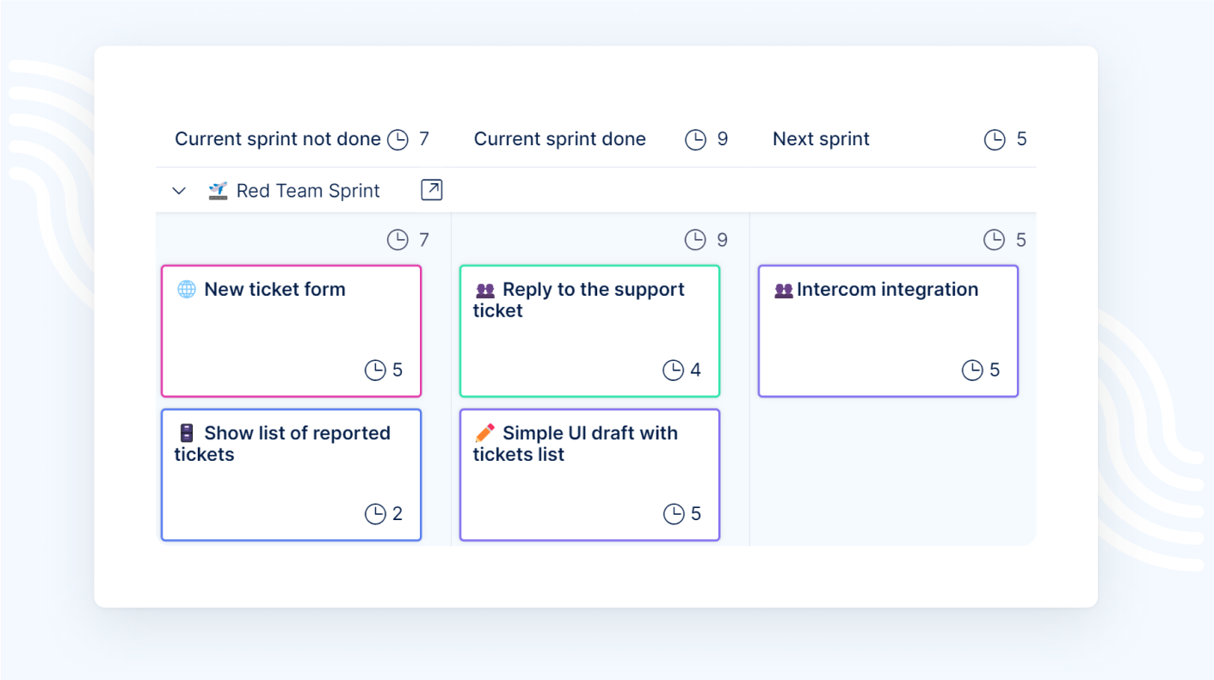This screenshot has width=1214, height=680.
Task: Click the globe icon on New ticket form
Action: coord(187,290)
